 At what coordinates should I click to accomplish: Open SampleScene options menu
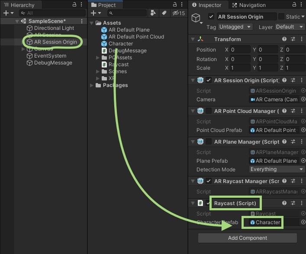(x=82, y=21)
